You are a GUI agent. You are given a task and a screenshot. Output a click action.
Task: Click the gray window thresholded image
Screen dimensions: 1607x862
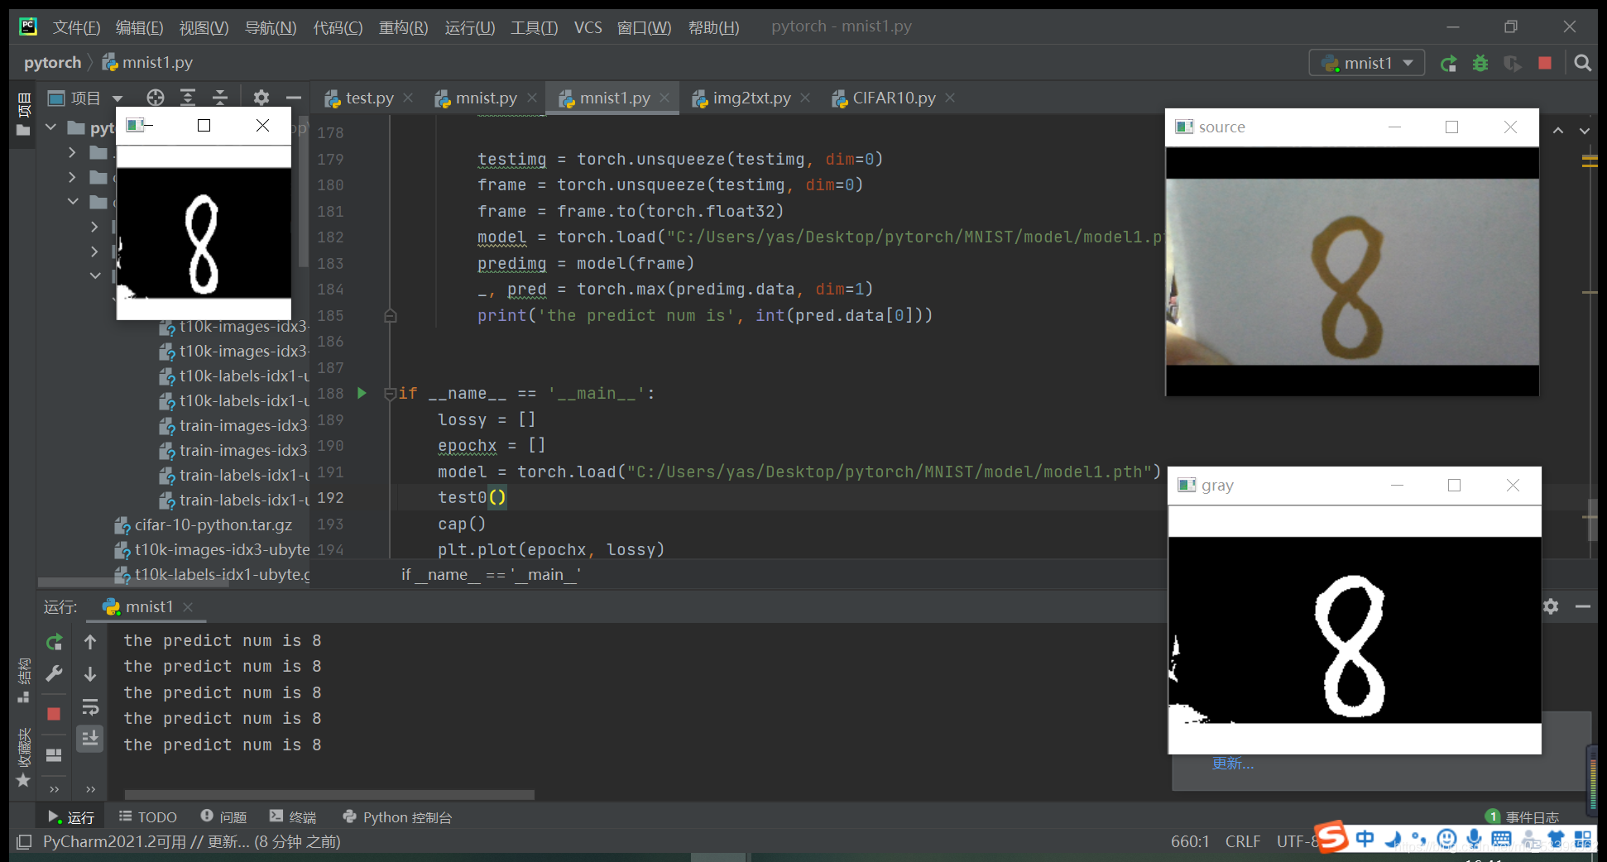click(1355, 630)
